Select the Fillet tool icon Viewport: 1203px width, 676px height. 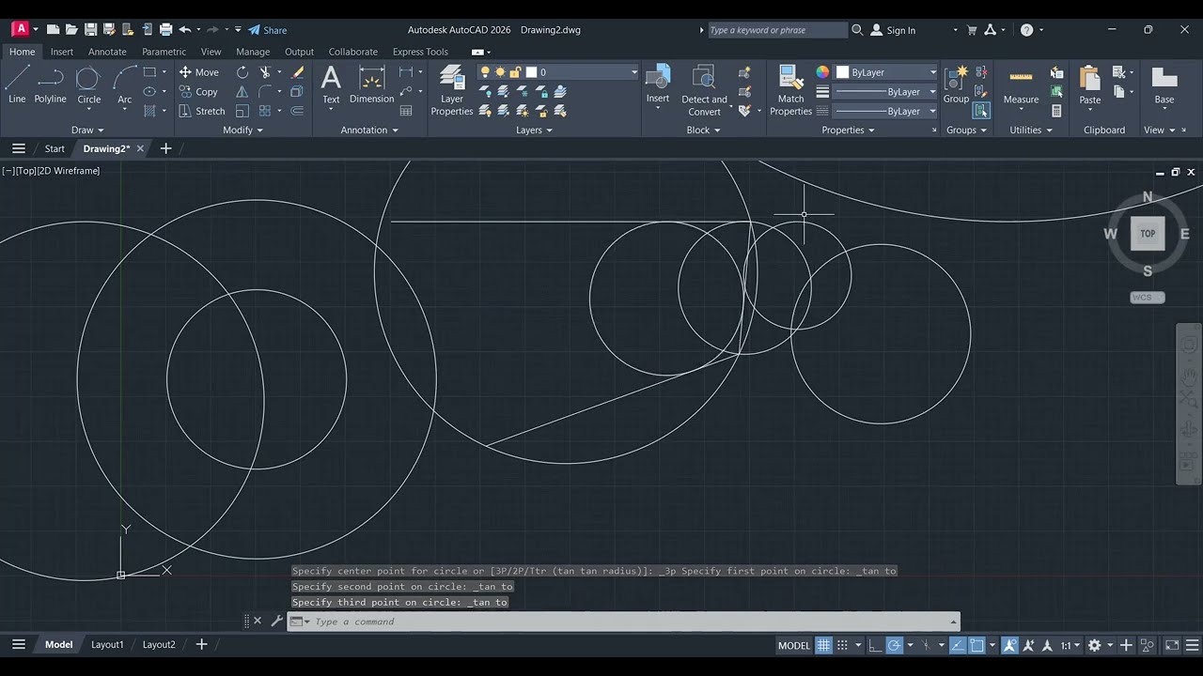pyautogui.click(x=266, y=92)
